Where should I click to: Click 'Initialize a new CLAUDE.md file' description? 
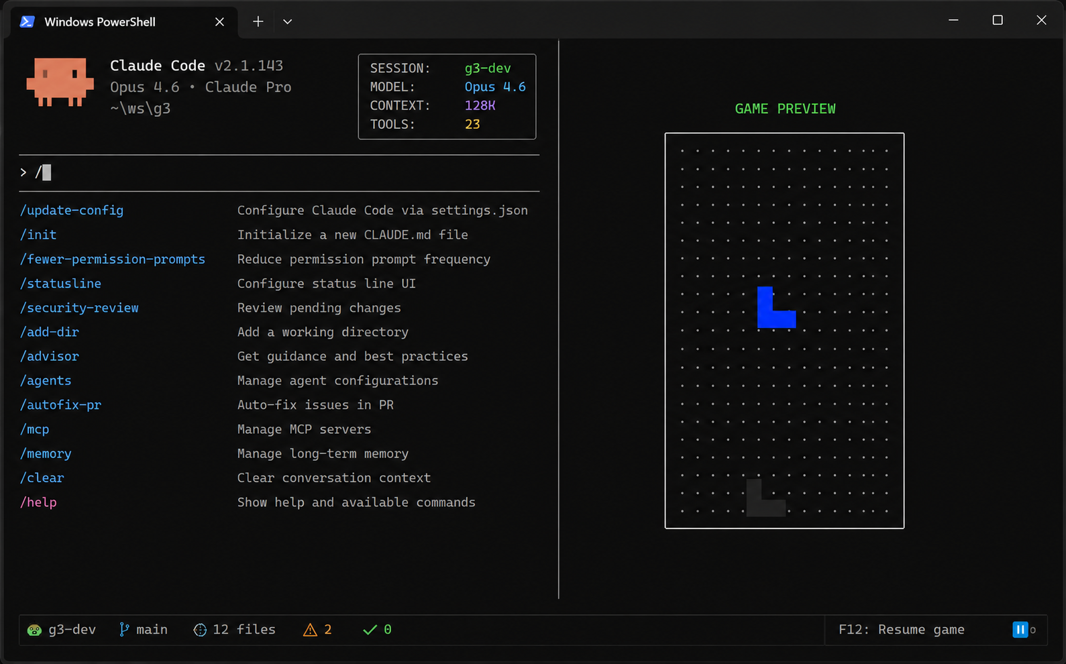352,235
